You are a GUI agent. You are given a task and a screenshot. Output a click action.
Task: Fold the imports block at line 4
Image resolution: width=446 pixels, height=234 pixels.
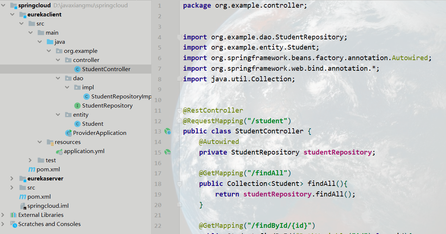(179, 37)
